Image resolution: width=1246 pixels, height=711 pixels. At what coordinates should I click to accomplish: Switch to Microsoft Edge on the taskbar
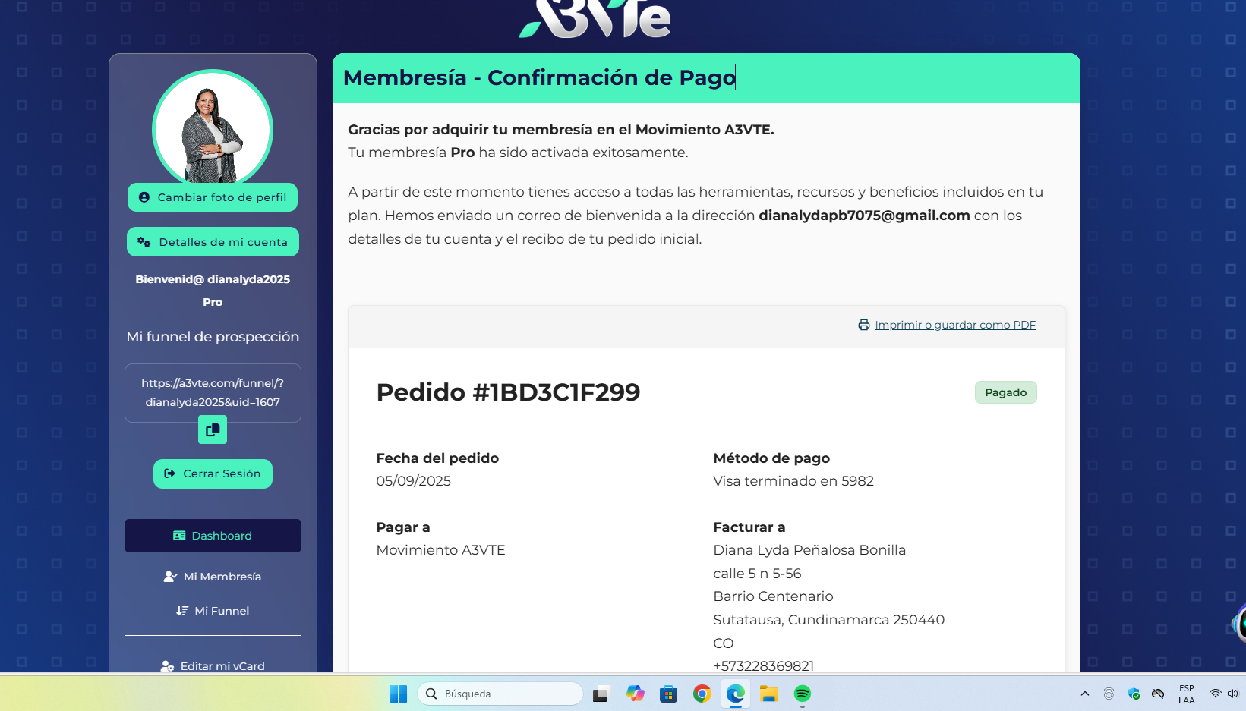(x=735, y=694)
